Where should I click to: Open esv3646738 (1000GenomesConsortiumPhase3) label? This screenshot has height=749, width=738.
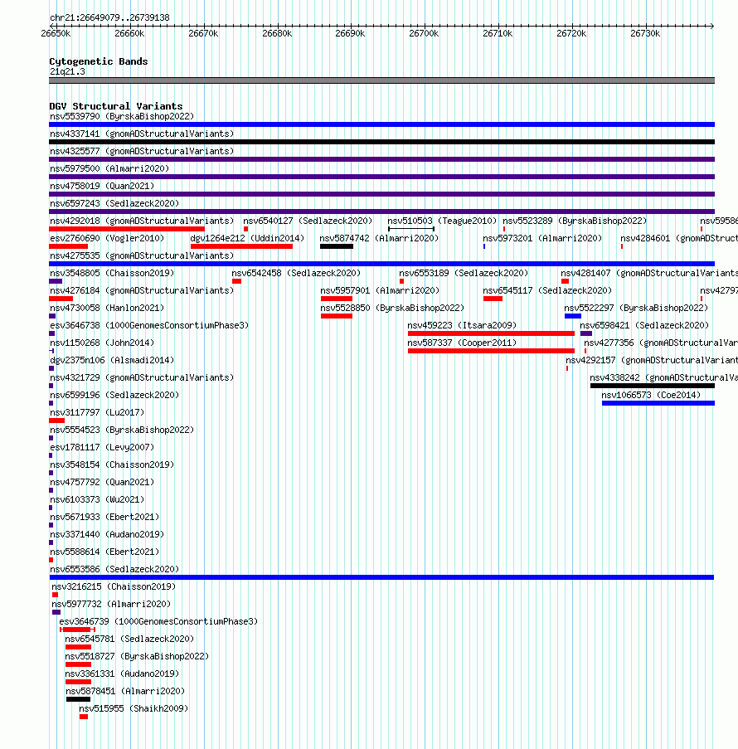pos(149,325)
